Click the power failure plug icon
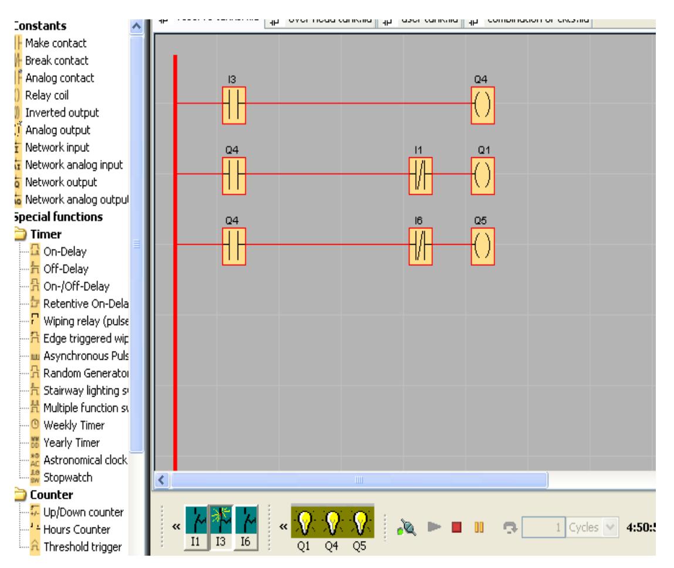Image resolution: width=674 pixels, height=568 pixels. click(407, 527)
